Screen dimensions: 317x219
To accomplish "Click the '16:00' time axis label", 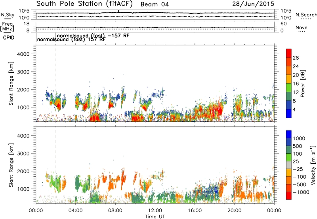I will coord(195,211).
